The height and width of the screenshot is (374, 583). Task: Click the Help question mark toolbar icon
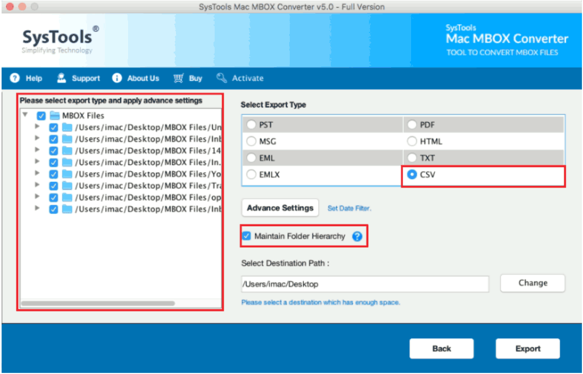14,78
